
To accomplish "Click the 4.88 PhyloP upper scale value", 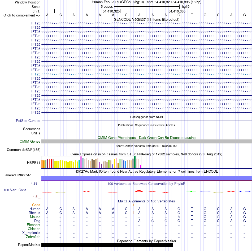I will click(x=34, y=184).
